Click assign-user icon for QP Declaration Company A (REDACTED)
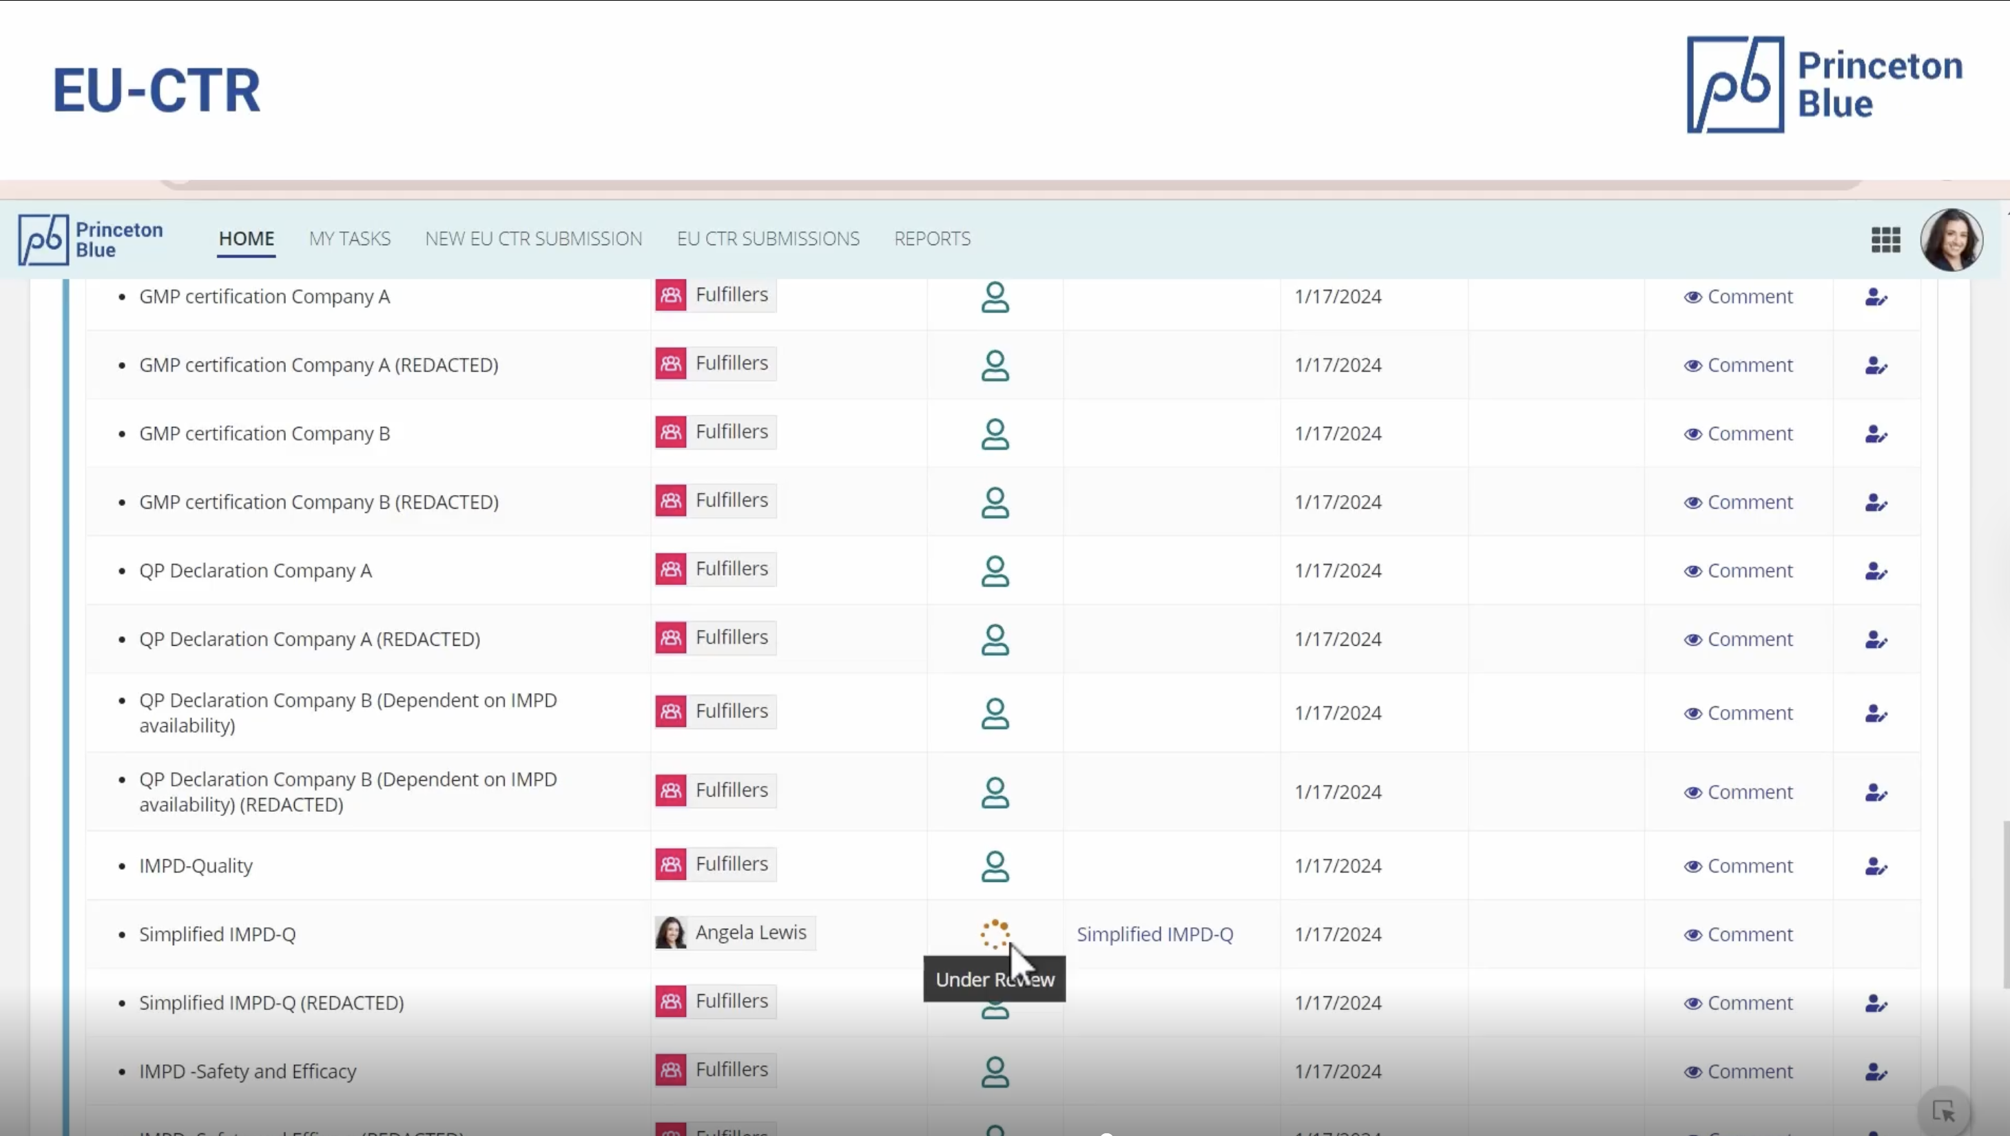Viewport: 2010px width, 1136px height. (1875, 640)
